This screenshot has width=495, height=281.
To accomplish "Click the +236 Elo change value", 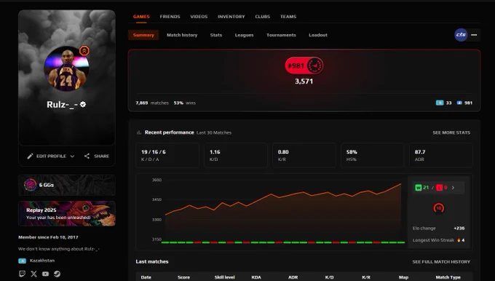I will tap(459, 229).
